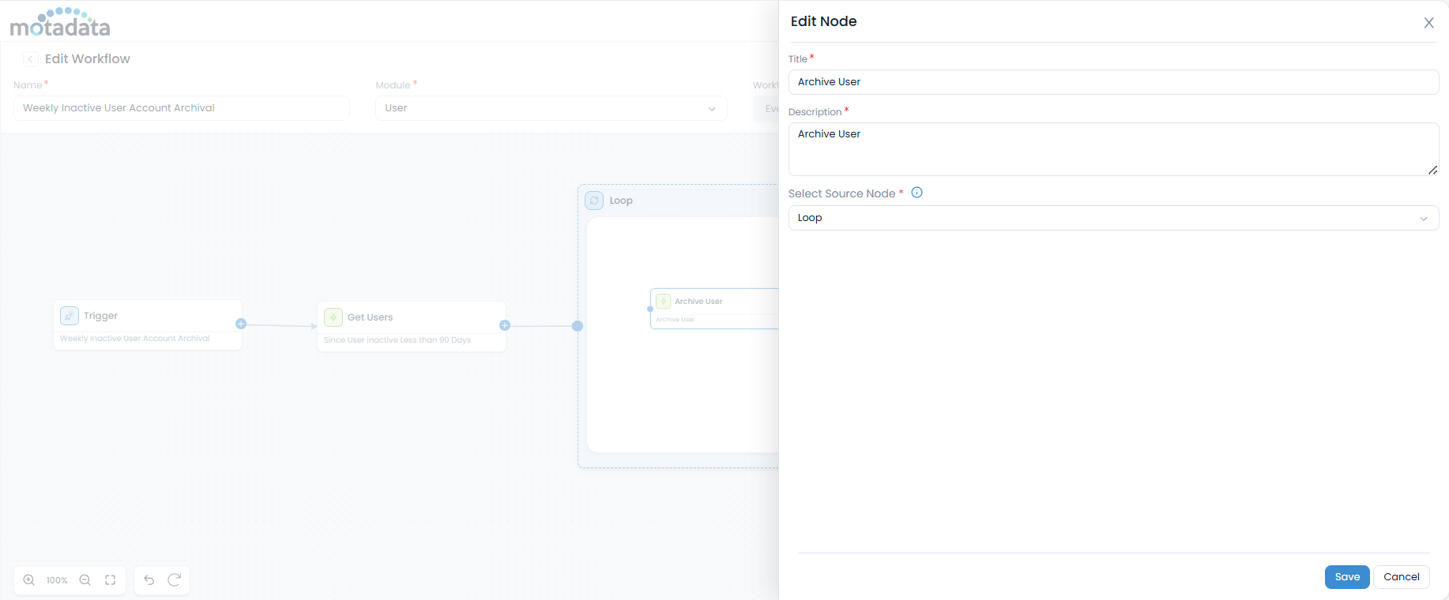The image size is (1449, 600).
Task: Click the Description text area
Action: pyautogui.click(x=1112, y=148)
